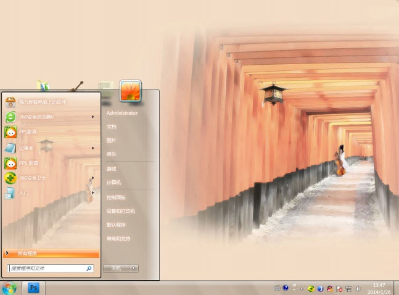
Task: Open Action Center flag icon
Action: tap(339, 289)
